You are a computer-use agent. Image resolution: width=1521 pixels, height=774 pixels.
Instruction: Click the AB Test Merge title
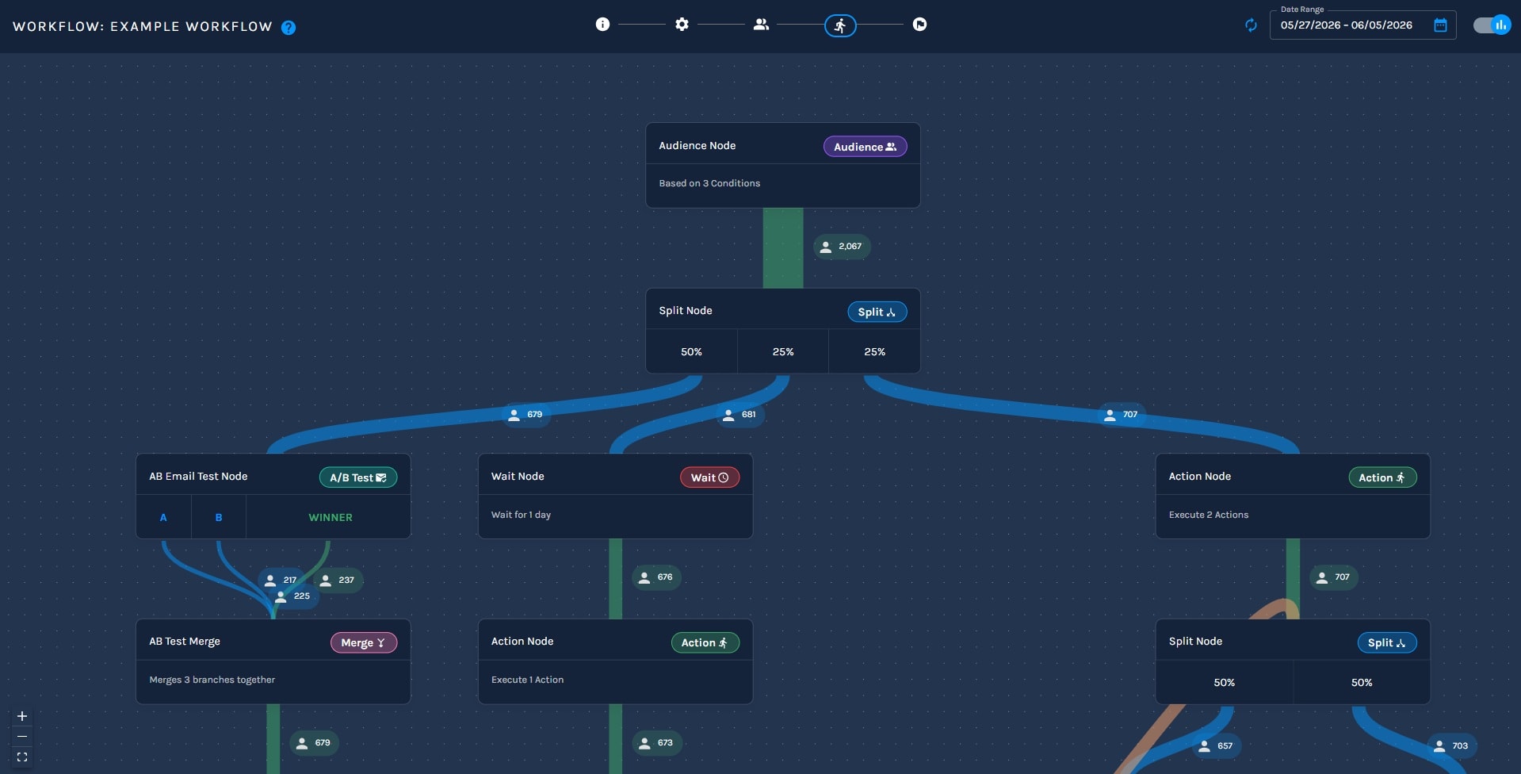[x=185, y=642]
